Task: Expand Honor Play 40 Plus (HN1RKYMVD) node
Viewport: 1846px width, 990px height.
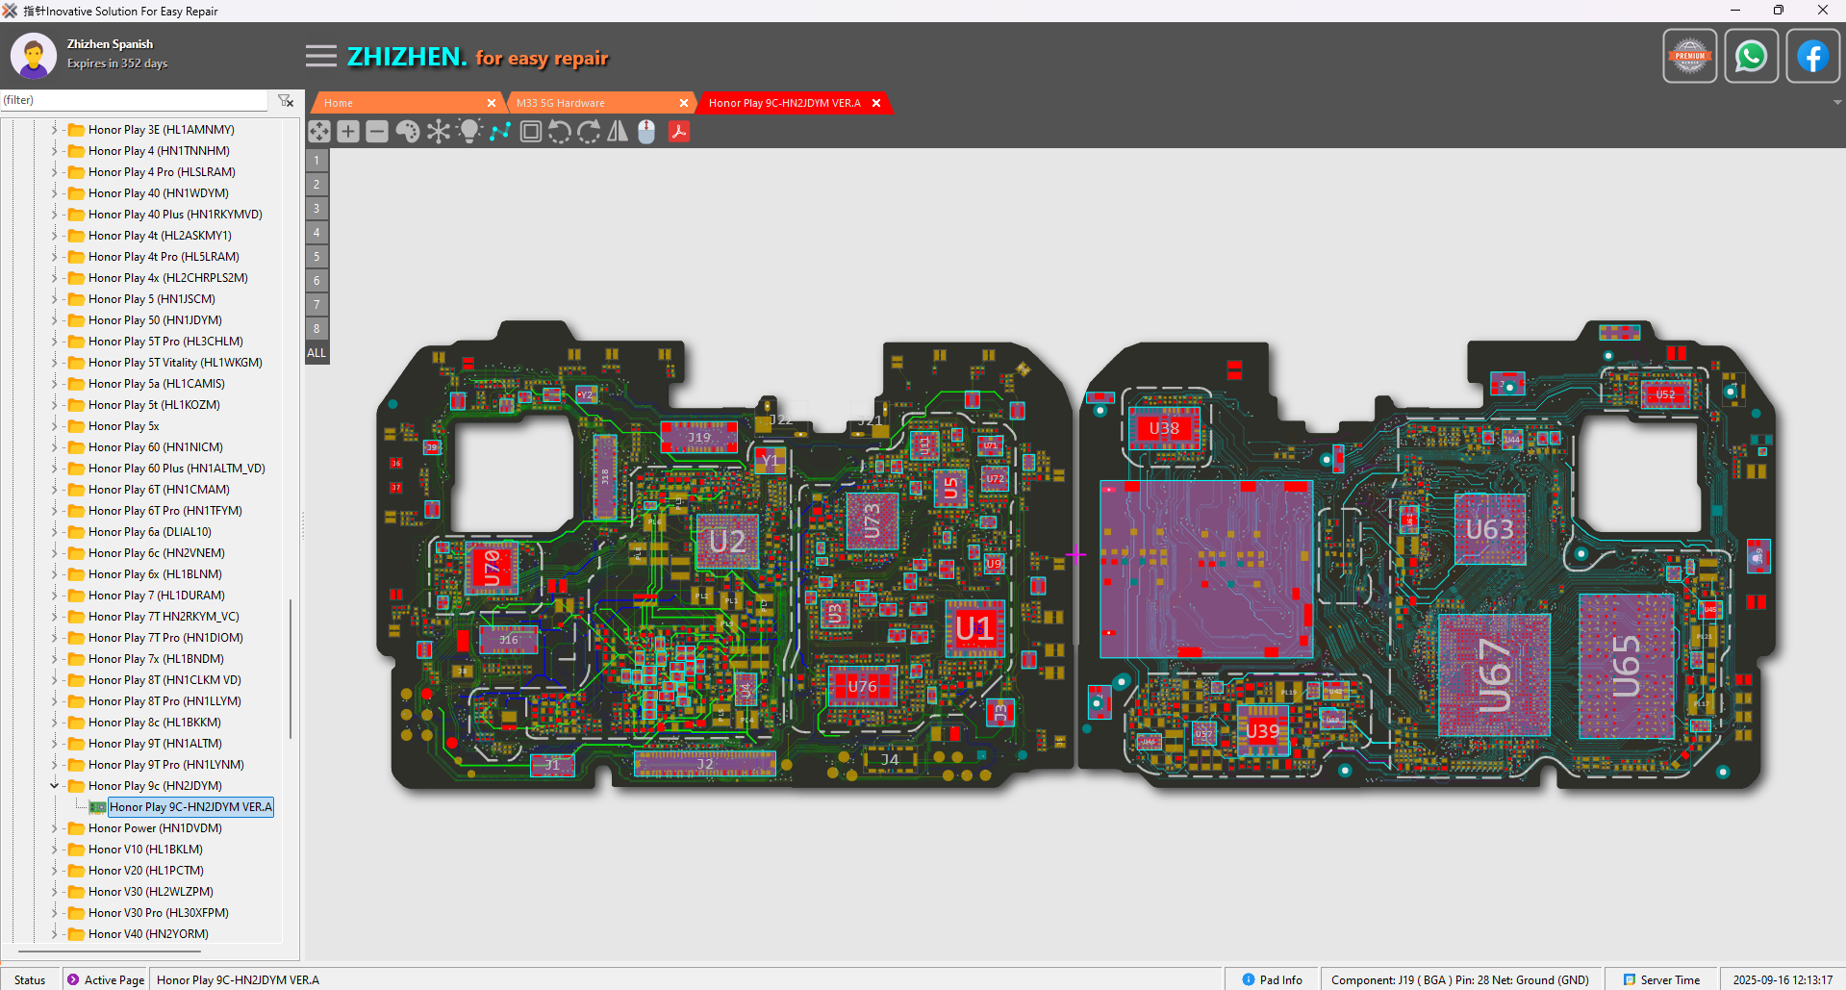Action: click(x=54, y=215)
